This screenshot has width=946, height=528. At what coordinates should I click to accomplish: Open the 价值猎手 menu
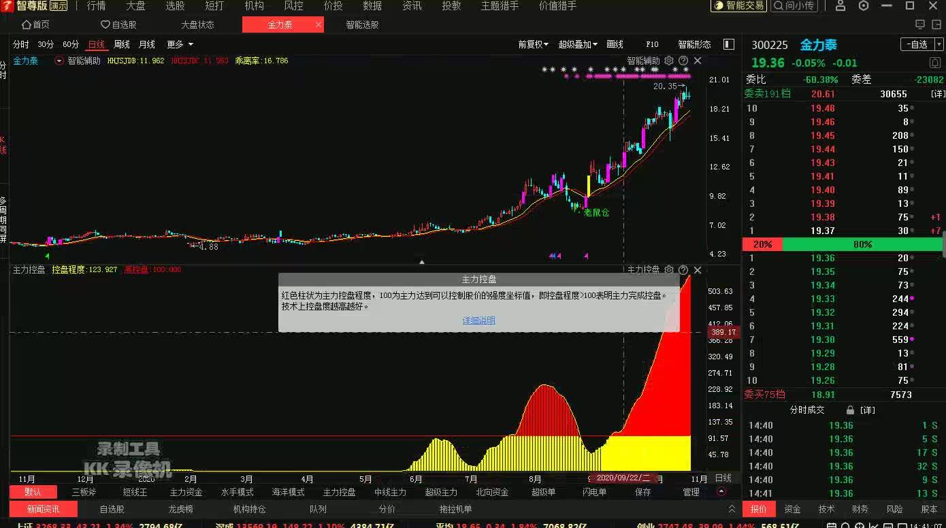tap(557, 5)
